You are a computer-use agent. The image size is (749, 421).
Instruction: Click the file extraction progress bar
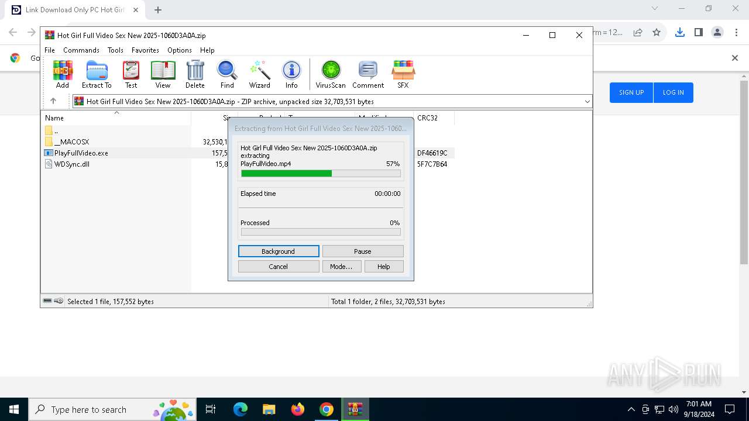[321, 173]
